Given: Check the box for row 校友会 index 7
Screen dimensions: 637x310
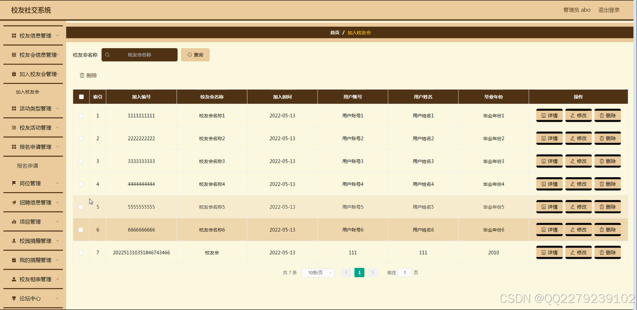Looking at the screenshot, I should click(x=81, y=253).
